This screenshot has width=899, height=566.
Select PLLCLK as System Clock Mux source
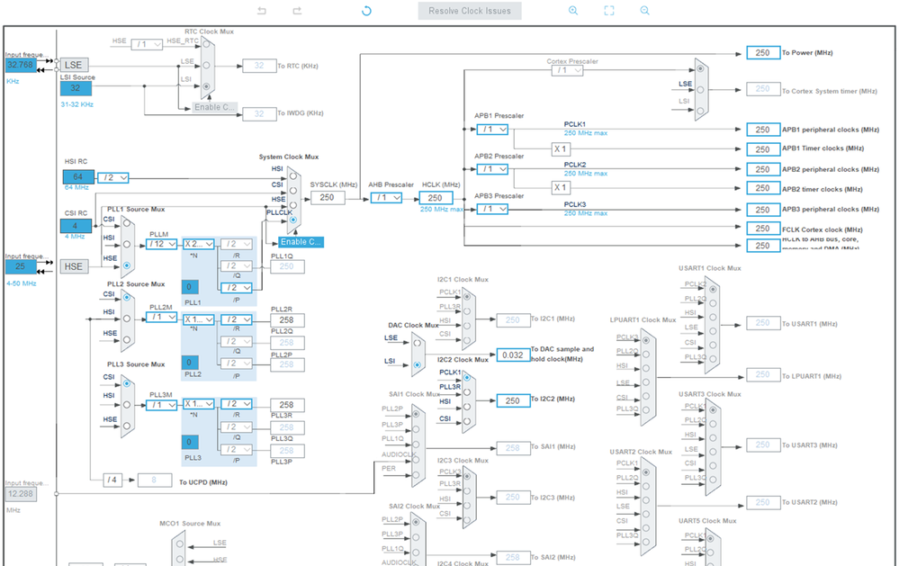tap(293, 220)
